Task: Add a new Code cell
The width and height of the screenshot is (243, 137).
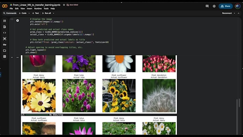Action: (x=23, y=13)
